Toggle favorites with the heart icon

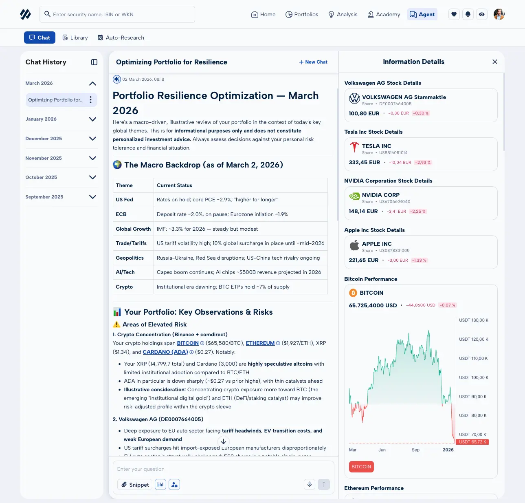454,14
